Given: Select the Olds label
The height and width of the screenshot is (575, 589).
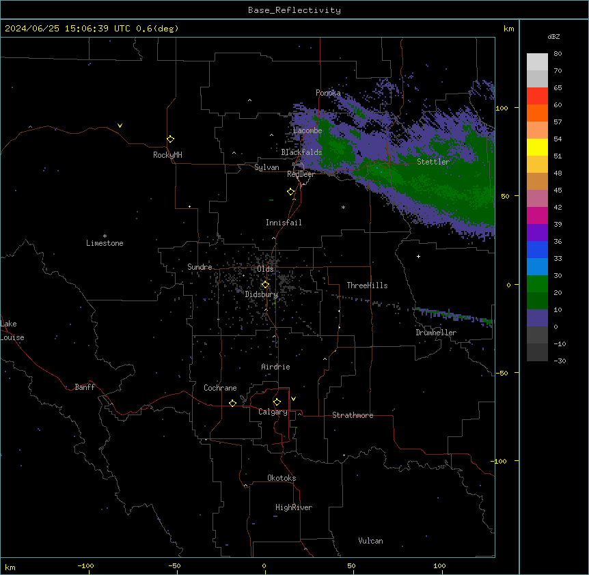Looking at the screenshot, I should click(x=265, y=269).
